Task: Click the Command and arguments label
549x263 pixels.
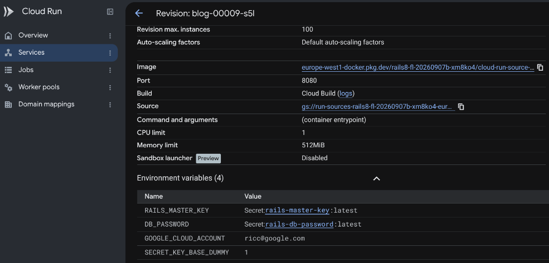Action: point(177,119)
